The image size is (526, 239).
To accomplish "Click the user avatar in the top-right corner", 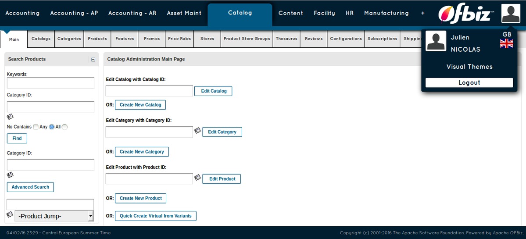I will pyautogui.click(x=511, y=13).
